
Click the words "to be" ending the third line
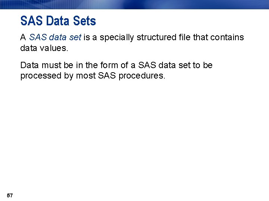click(202, 66)
